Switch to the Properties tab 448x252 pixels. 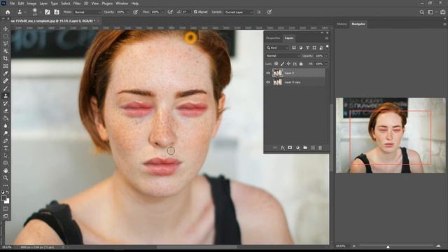pos(273,38)
